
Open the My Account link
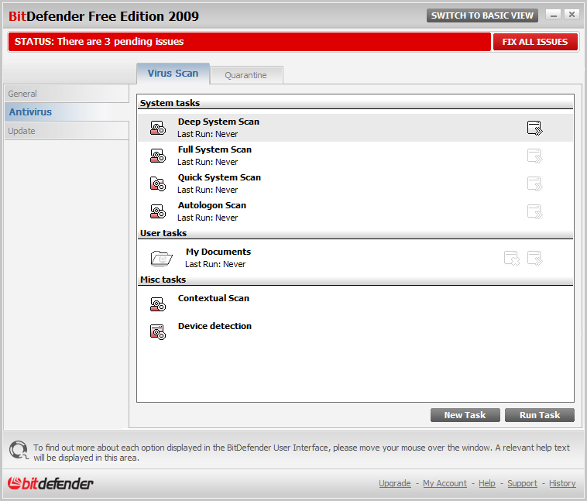tap(445, 483)
